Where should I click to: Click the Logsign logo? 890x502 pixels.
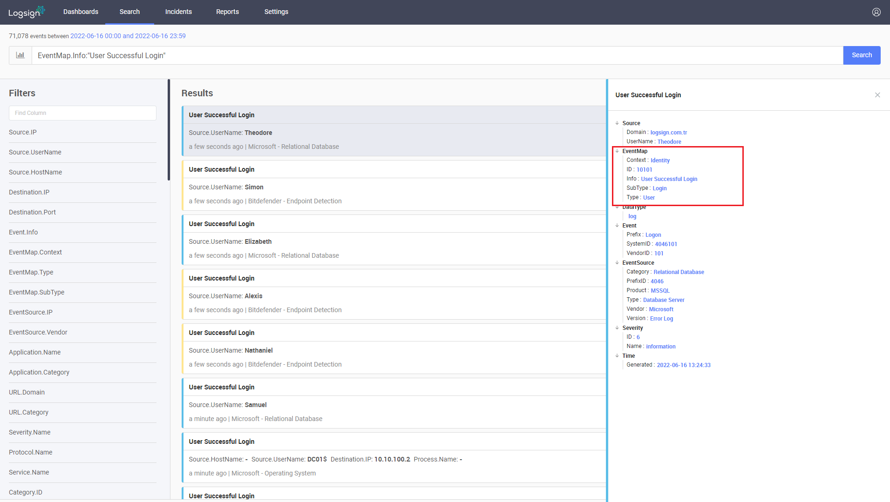click(26, 12)
